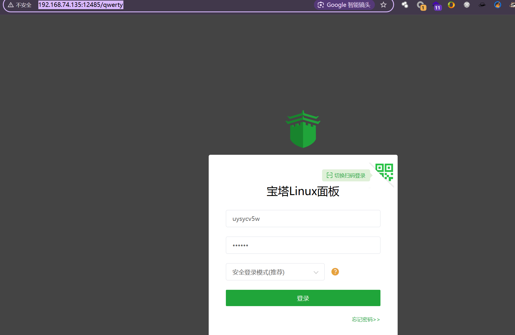Image resolution: width=515 pixels, height=335 pixels.
Task: Bookmark this page with the star icon
Action: [x=383, y=5]
